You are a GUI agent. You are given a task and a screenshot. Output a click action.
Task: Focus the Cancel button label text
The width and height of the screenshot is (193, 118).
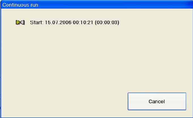156,101
